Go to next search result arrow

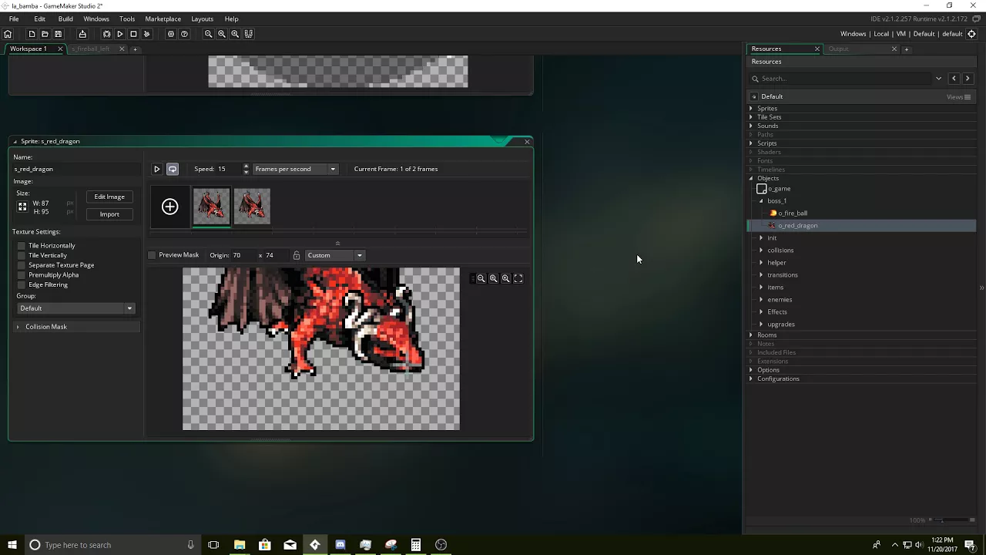tap(968, 79)
